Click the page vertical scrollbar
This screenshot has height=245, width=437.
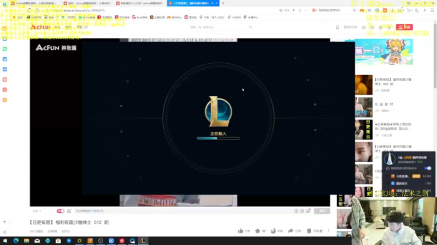tap(435, 56)
